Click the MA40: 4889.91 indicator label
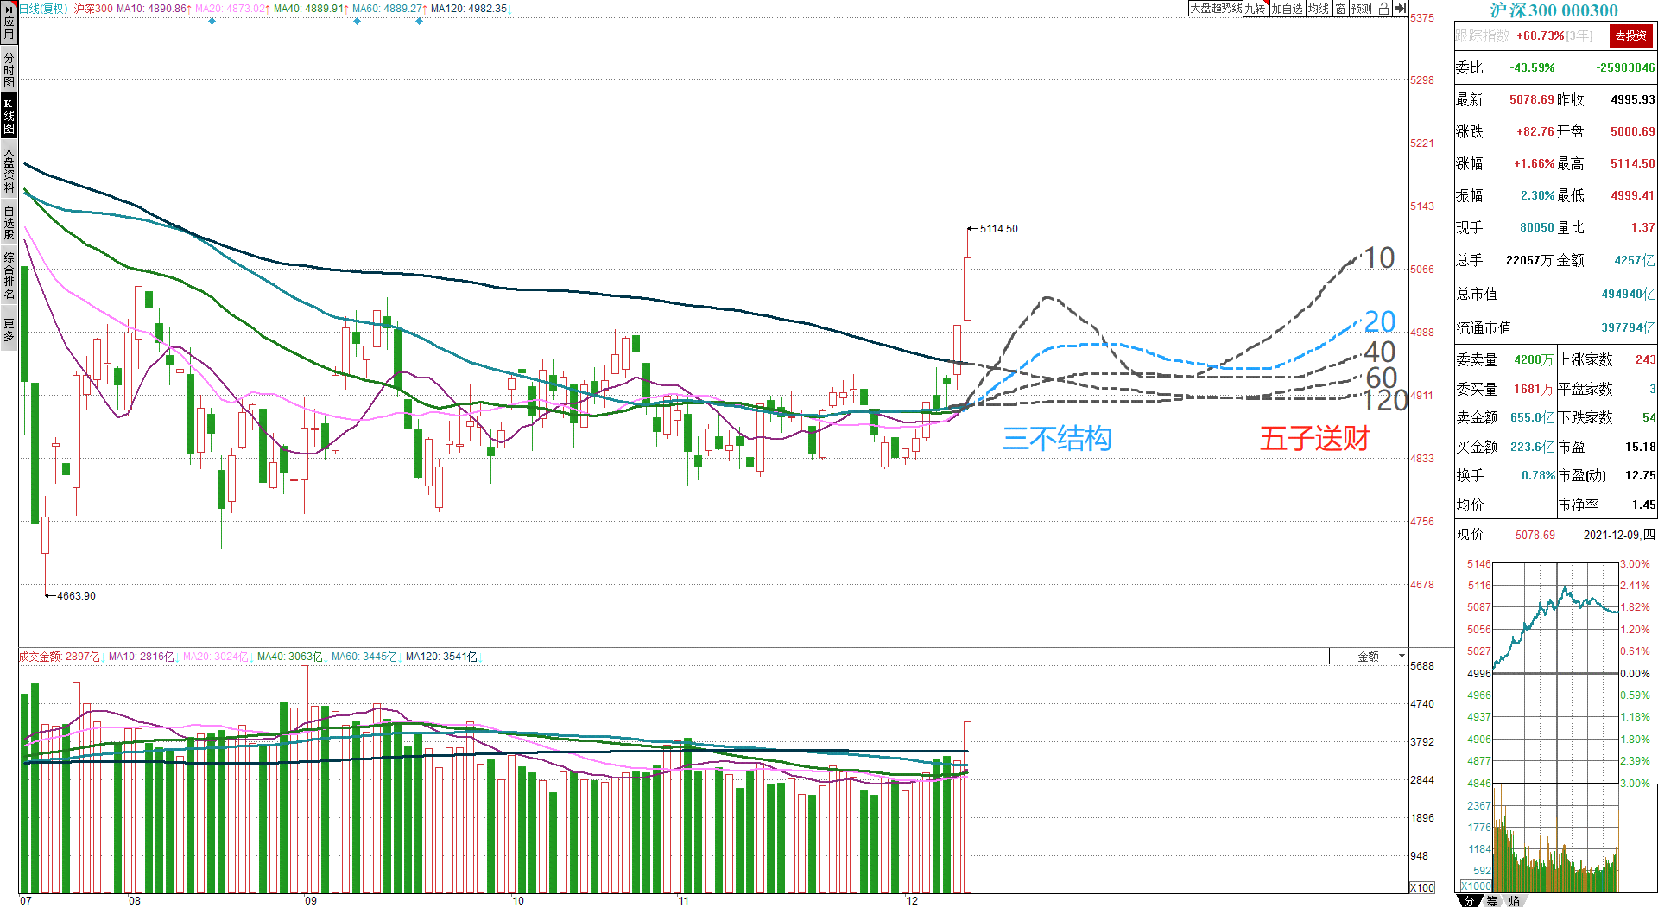Screen dimensions: 1658x908 (309, 9)
